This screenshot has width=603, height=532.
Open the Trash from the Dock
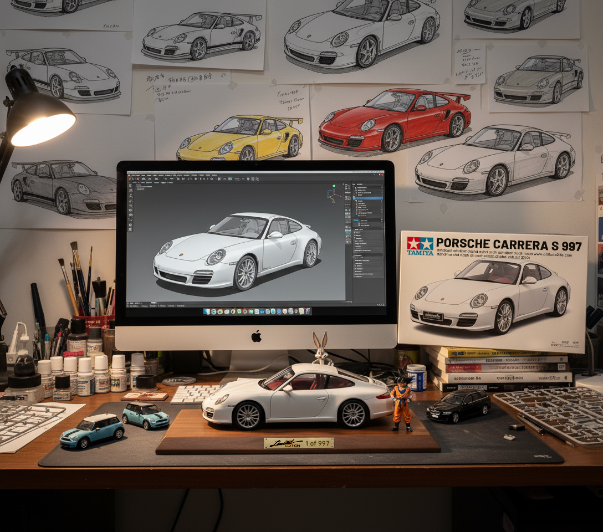309,311
